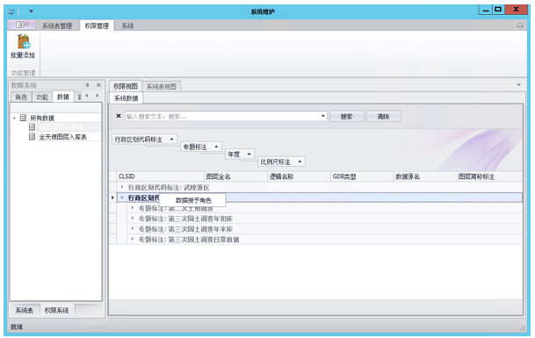Viewport: 535px width, 338px height.
Task: Select 全天候图层入库表 tree item
Action: click(63, 137)
